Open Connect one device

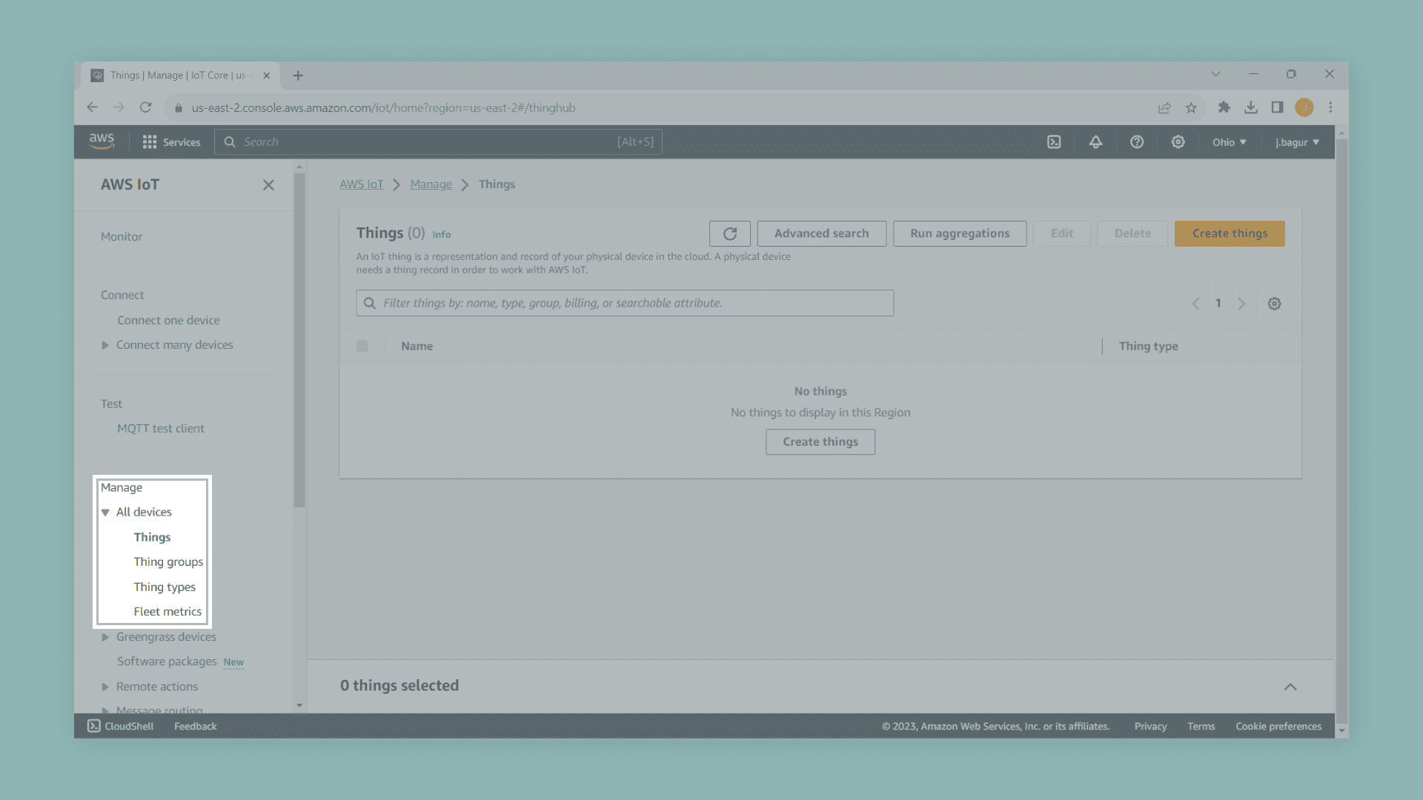coord(168,320)
